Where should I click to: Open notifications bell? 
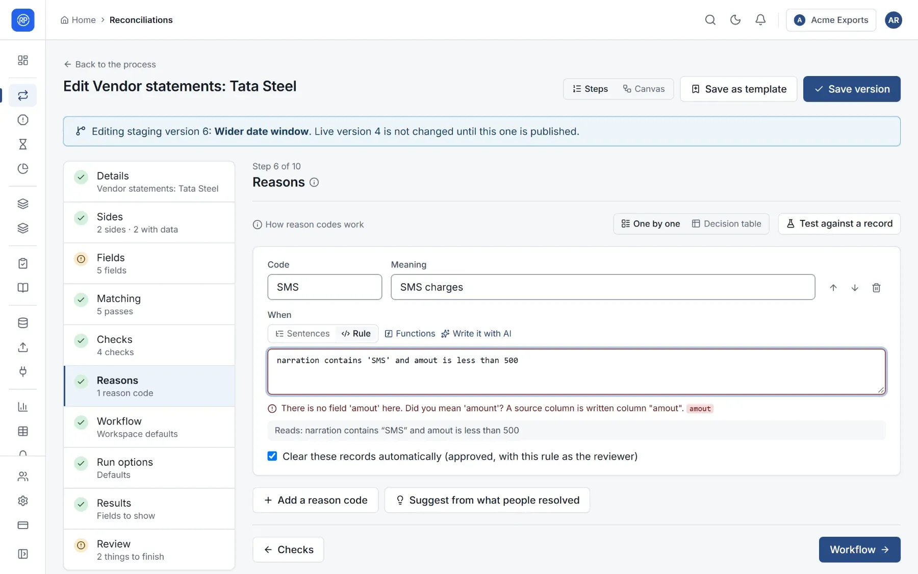point(760,20)
